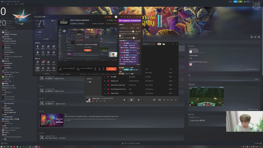Viewport: 263px width, 148px height.
Task: Toggle heart on the Wildest wish row
Action: pyautogui.click(x=108, y=81)
